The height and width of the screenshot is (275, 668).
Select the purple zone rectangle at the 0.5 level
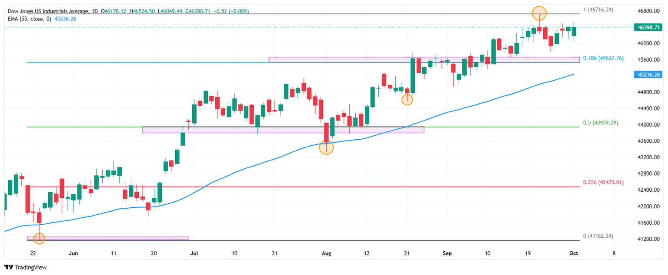283,130
